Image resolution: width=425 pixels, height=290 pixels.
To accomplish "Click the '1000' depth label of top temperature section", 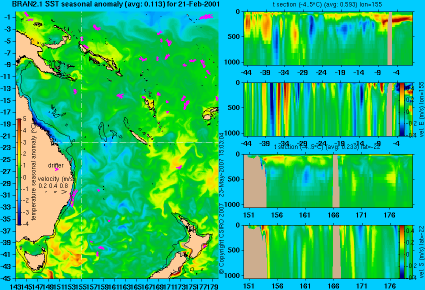I will [x=233, y=62].
